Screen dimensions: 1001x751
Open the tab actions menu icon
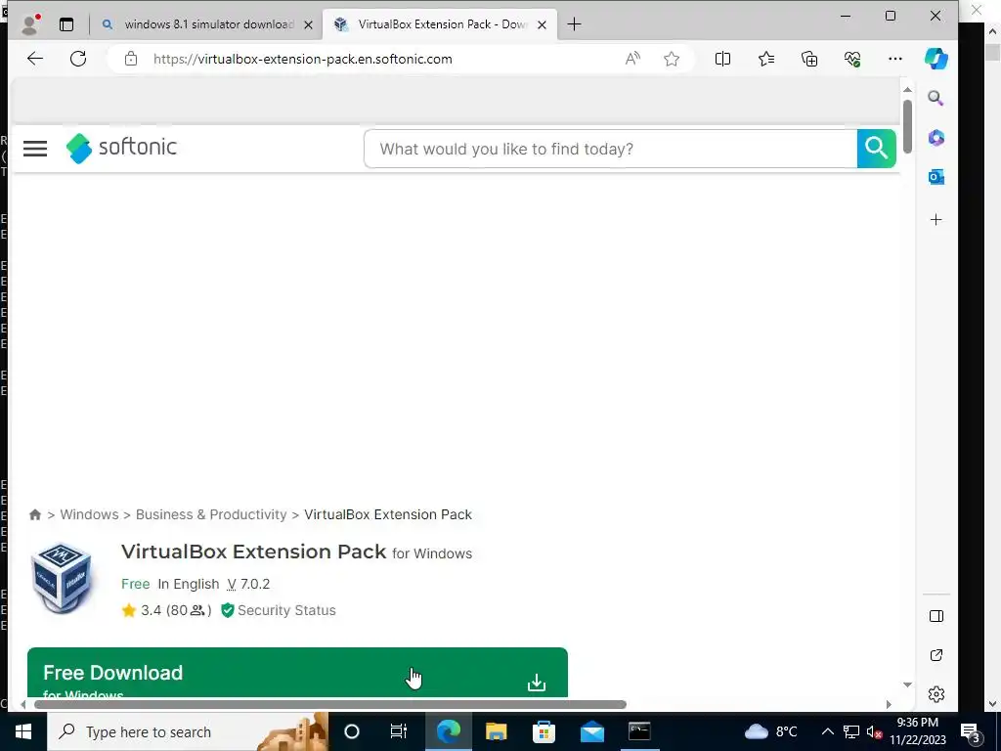[x=66, y=24]
